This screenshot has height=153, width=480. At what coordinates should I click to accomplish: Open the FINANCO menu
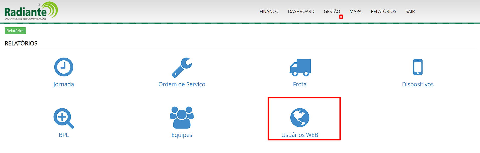pos(269,12)
